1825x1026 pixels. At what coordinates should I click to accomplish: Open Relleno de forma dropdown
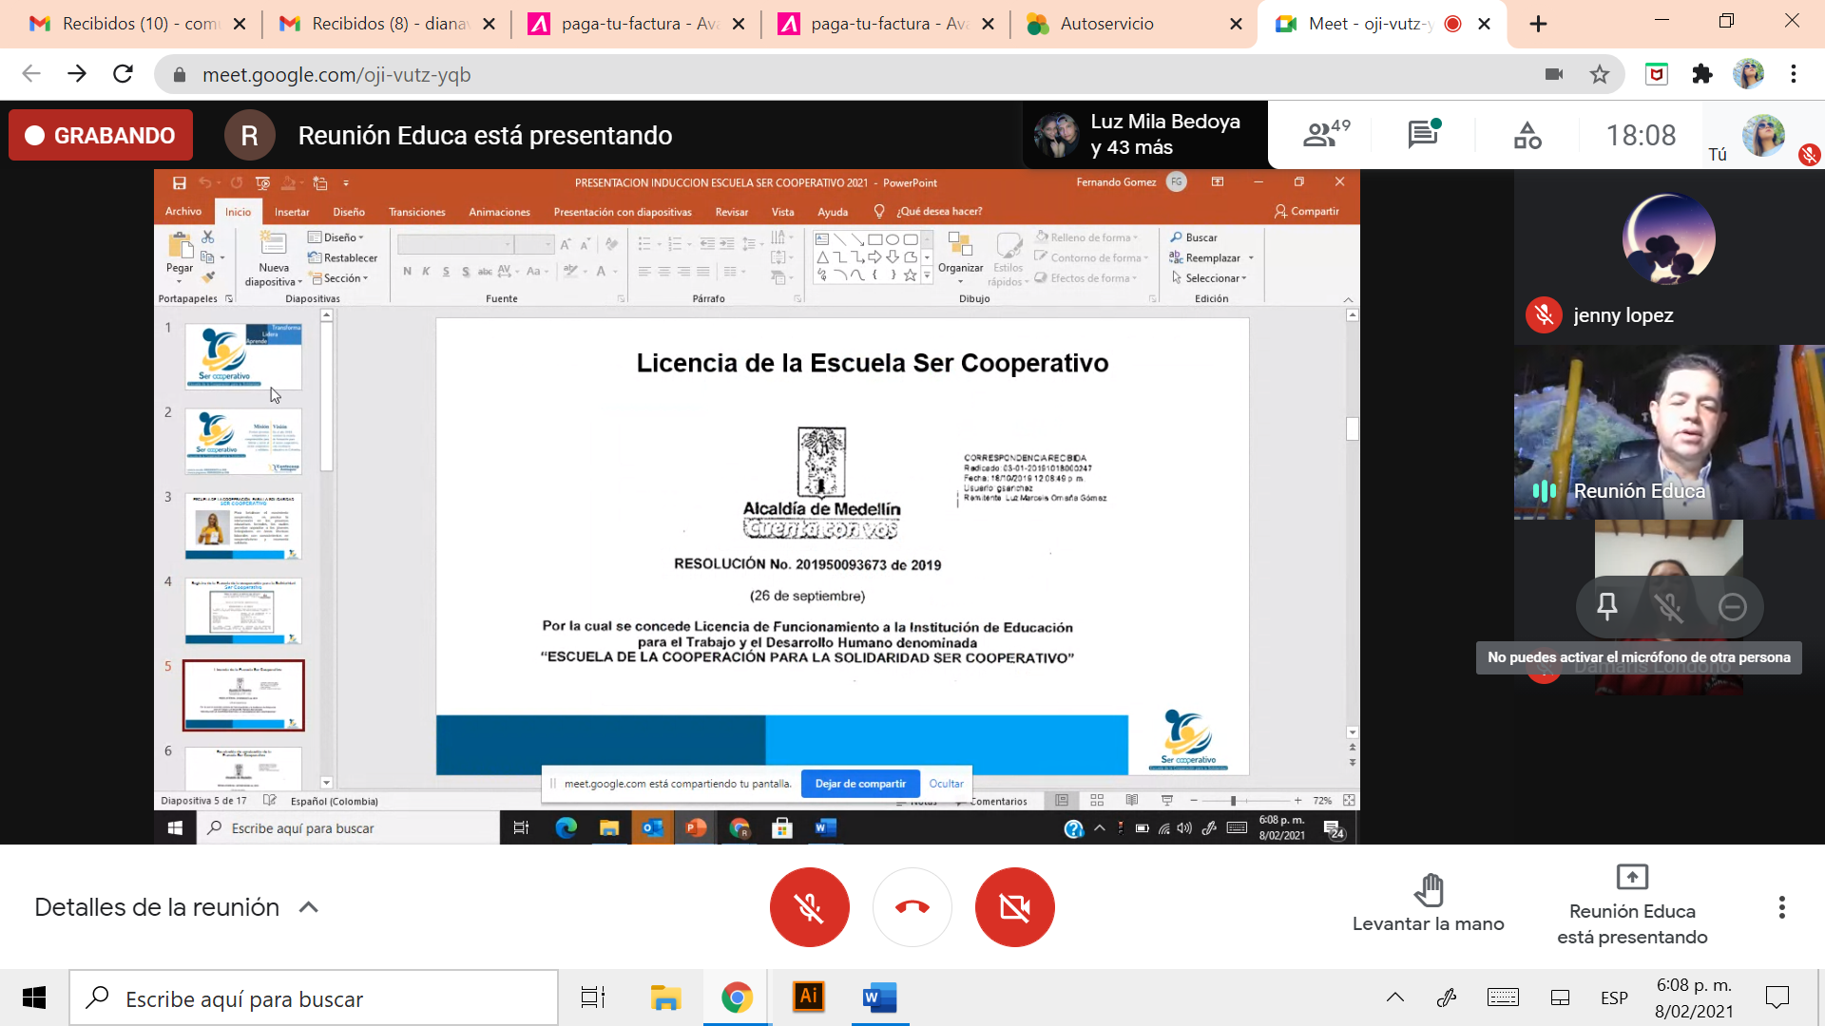[1086, 237]
